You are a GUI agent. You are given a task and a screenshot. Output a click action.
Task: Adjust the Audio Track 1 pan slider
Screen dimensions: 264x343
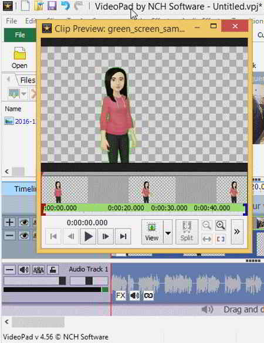coord(89,281)
